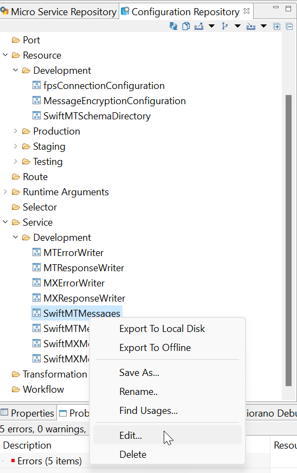This screenshot has height=473, width=297.
Task: Open the dropdown arrow beside the branch icon
Action: pyautogui.click(x=237, y=26)
